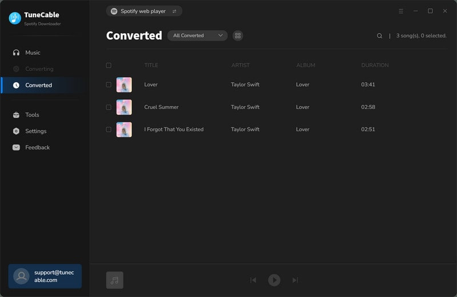The width and height of the screenshot is (457, 297).
Task: Click the 3 song(s), 0 selected status text
Action: (x=421, y=35)
